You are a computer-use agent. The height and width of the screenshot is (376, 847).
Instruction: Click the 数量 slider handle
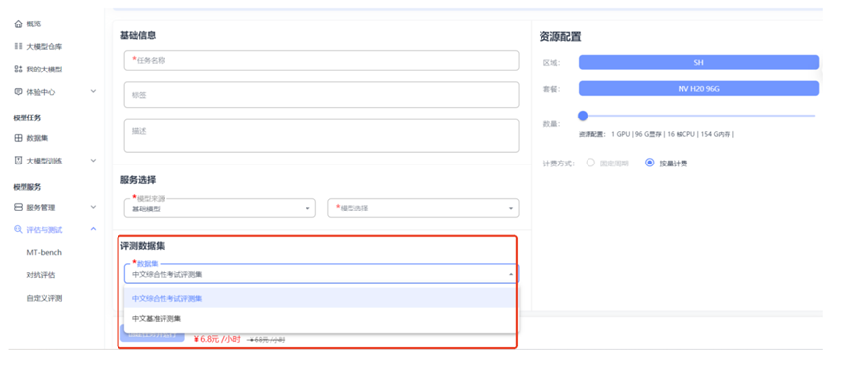click(583, 116)
